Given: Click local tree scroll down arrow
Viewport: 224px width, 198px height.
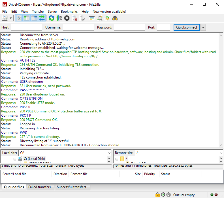Looking at the screenshot, I should tap(109, 161).
